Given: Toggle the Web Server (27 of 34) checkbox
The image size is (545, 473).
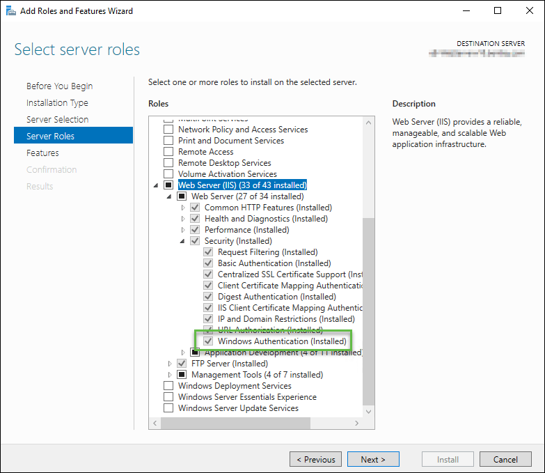Looking at the screenshot, I should coord(182,196).
